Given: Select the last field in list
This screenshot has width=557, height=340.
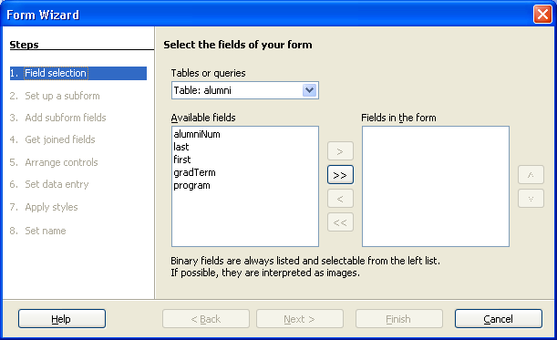Looking at the screenshot, I should point(181,147).
